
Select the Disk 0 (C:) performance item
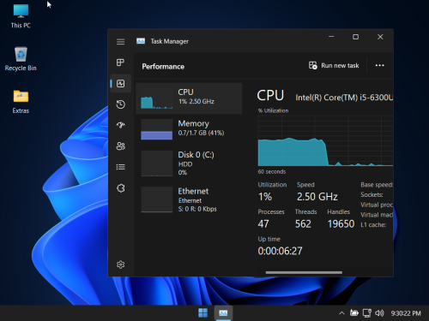pos(189,163)
